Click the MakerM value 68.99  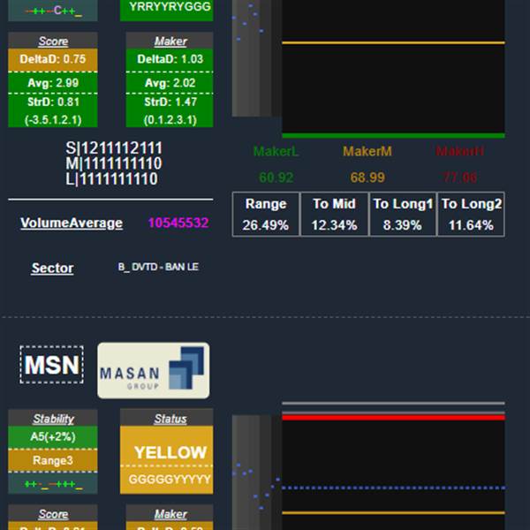tap(367, 178)
